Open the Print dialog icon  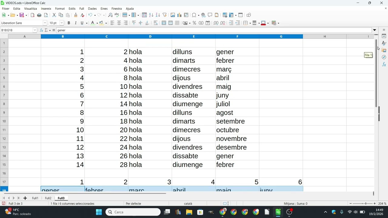click(39, 15)
